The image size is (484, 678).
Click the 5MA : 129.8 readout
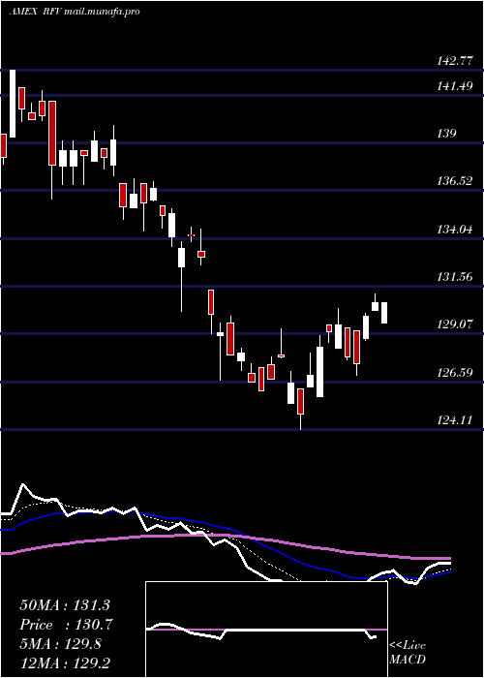pos(60,644)
